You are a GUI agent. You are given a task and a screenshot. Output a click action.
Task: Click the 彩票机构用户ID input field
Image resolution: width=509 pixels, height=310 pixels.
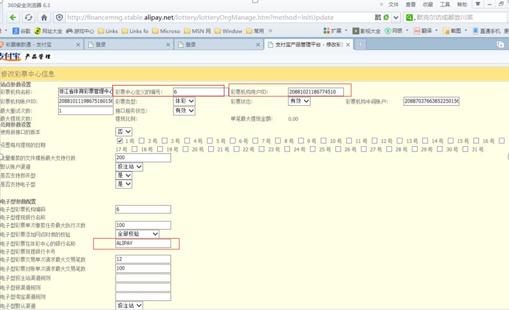(x=316, y=92)
